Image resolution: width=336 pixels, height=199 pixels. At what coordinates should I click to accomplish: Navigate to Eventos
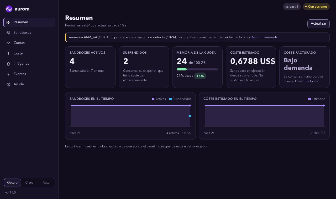pos(29,74)
